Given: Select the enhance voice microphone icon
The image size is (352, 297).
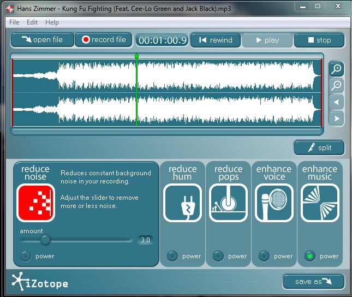Looking at the screenshot, I should 274,203.
